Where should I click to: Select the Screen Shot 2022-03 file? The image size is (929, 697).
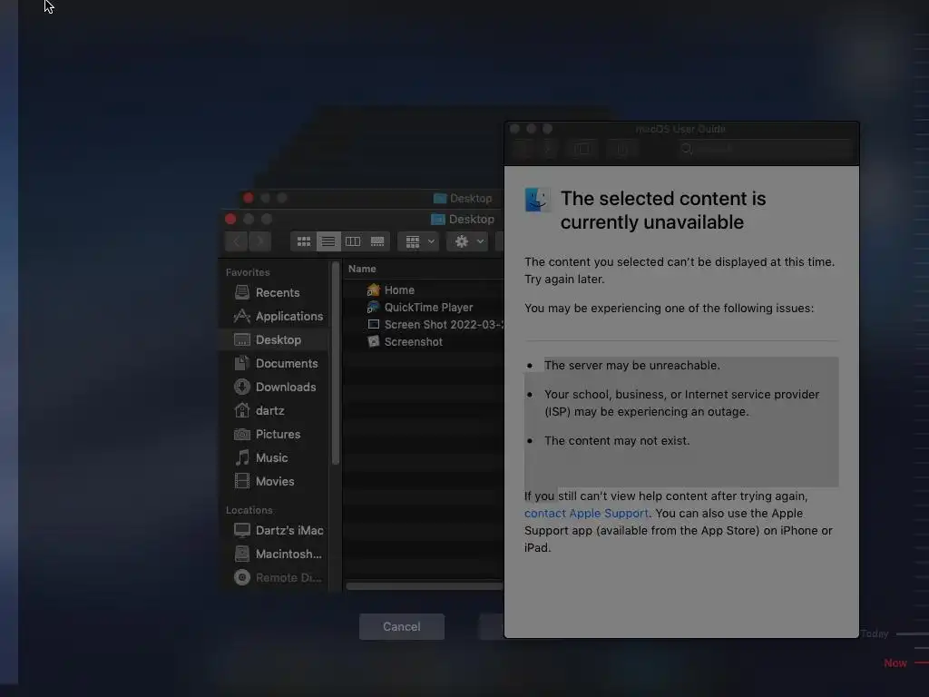coord(424,324)
